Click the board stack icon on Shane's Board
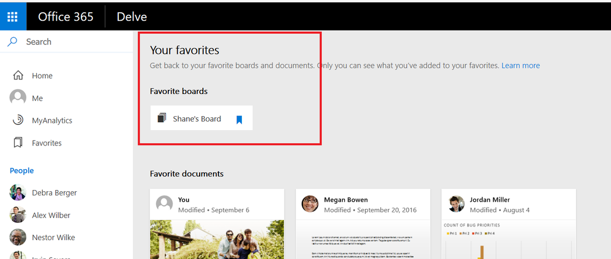This screenshot has height=259, width=611. click(162, 117)
